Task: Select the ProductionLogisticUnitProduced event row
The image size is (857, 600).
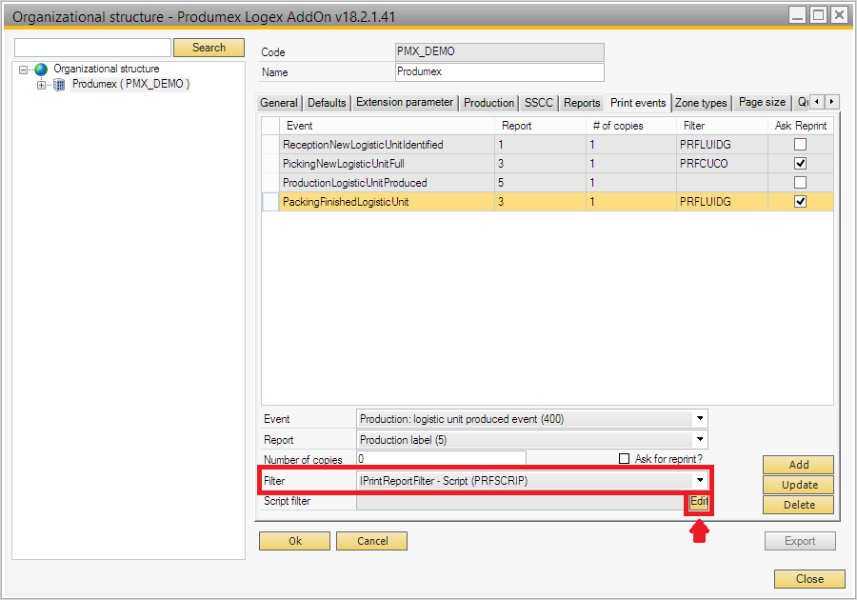Action: 548,183
